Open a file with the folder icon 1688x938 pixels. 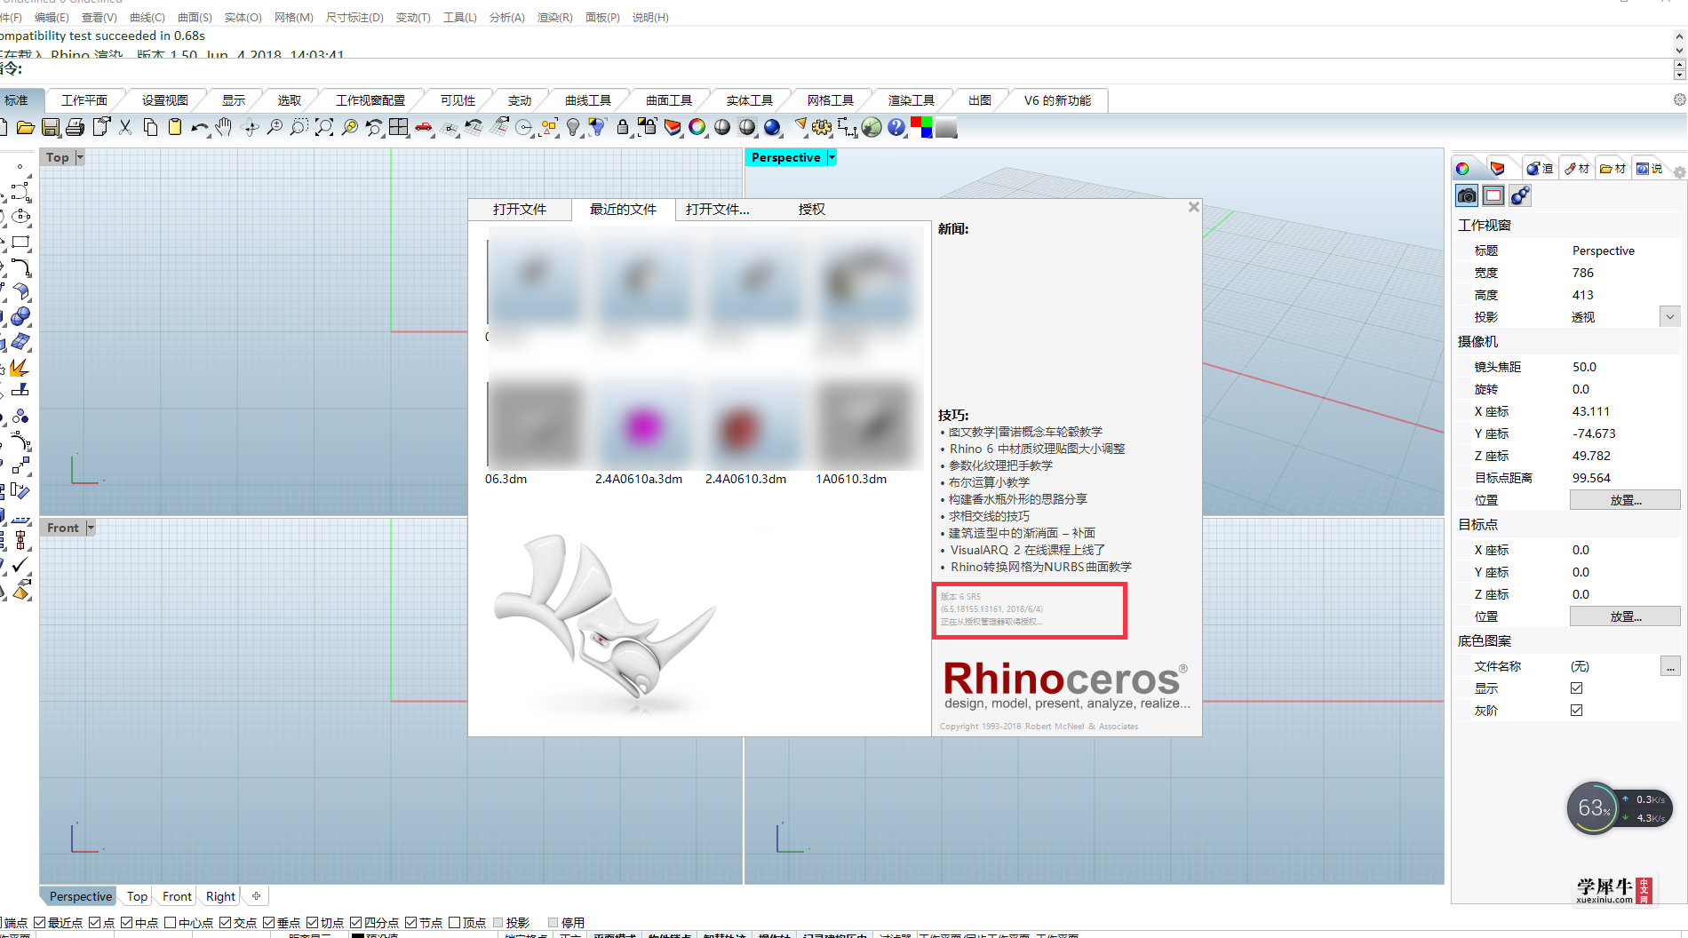(26, 128)
